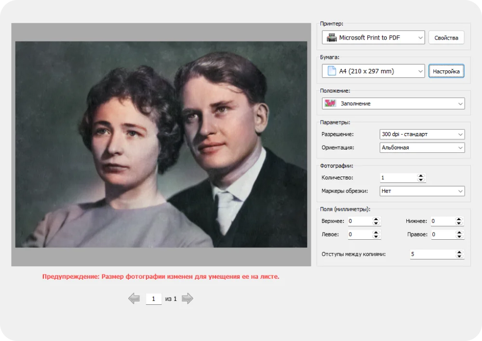Go to the next page arrow
The width and height of the screenshot is (482, 341).
coord(187,299)
